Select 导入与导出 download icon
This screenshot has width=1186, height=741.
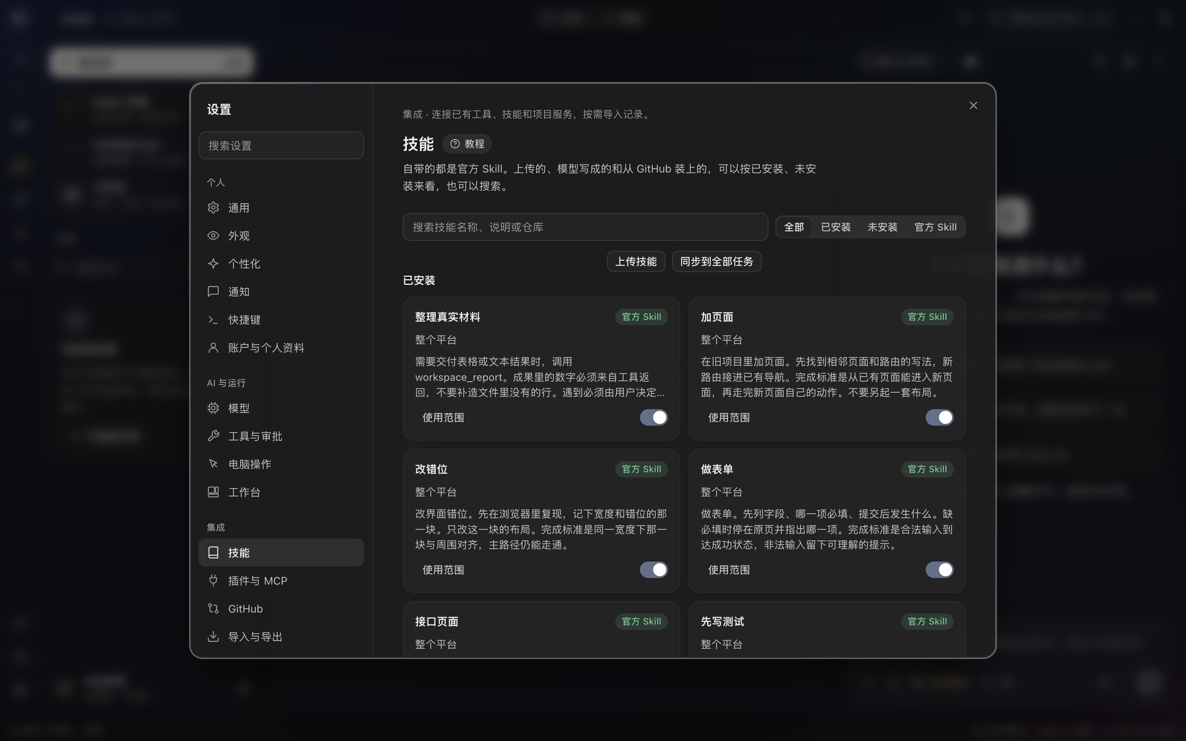click(213, 636)
